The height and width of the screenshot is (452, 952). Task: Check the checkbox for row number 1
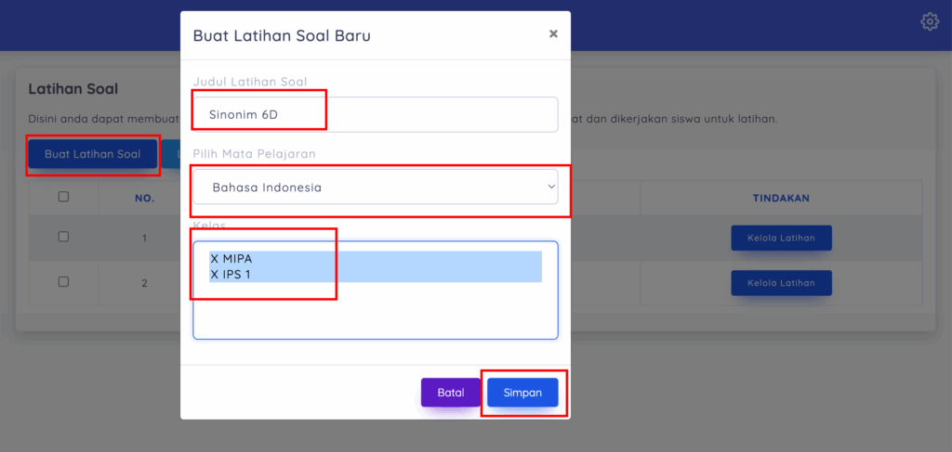63,237
